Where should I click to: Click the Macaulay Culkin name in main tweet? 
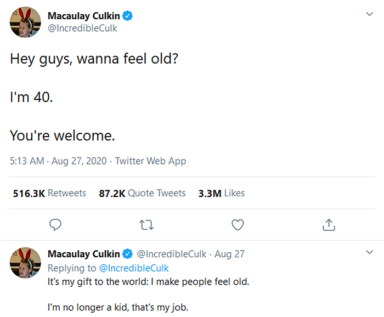click(84, 16)
